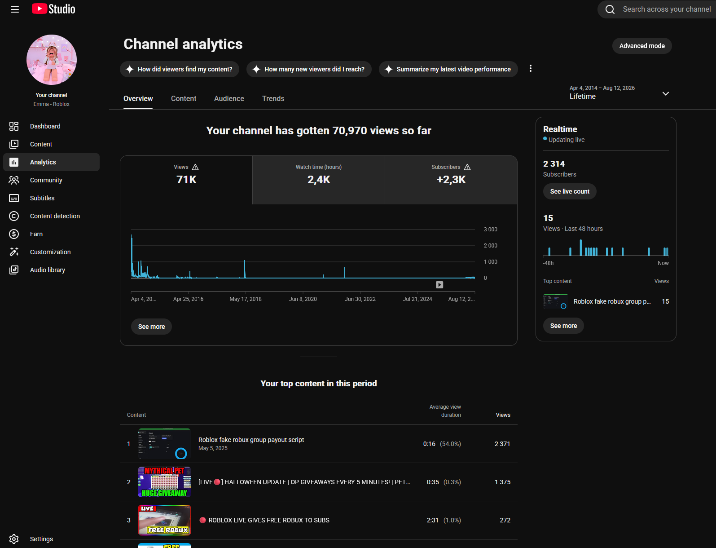Click the 'May 5, 2025' upload date
Screen dimensions: 716x548
[213, 448]
